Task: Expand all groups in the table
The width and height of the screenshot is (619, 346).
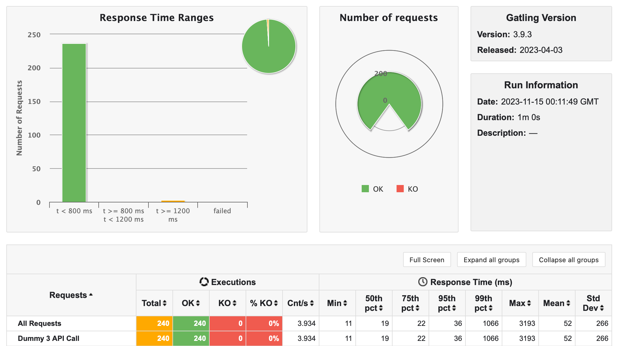Action: (491, 260)
